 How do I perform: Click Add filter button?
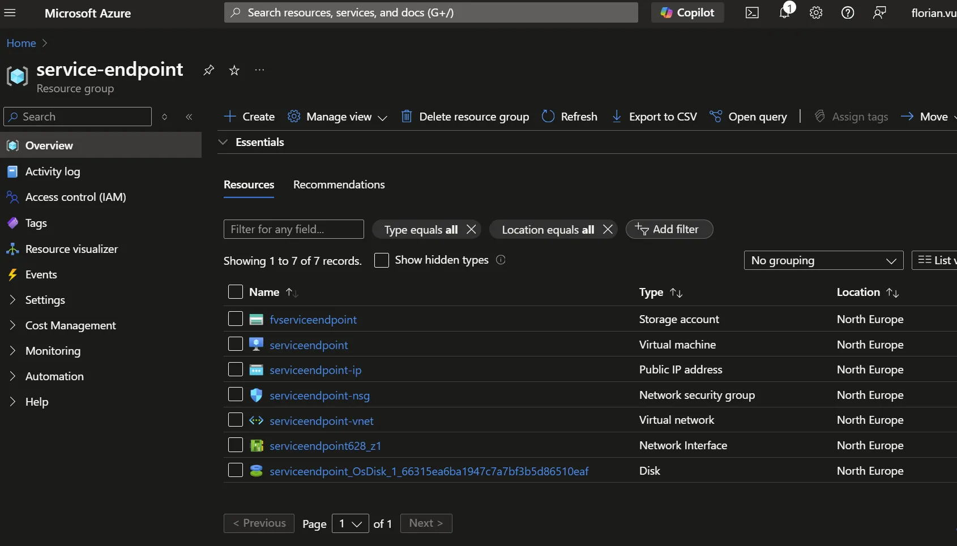pyautogui.click(x=669, y=229)
